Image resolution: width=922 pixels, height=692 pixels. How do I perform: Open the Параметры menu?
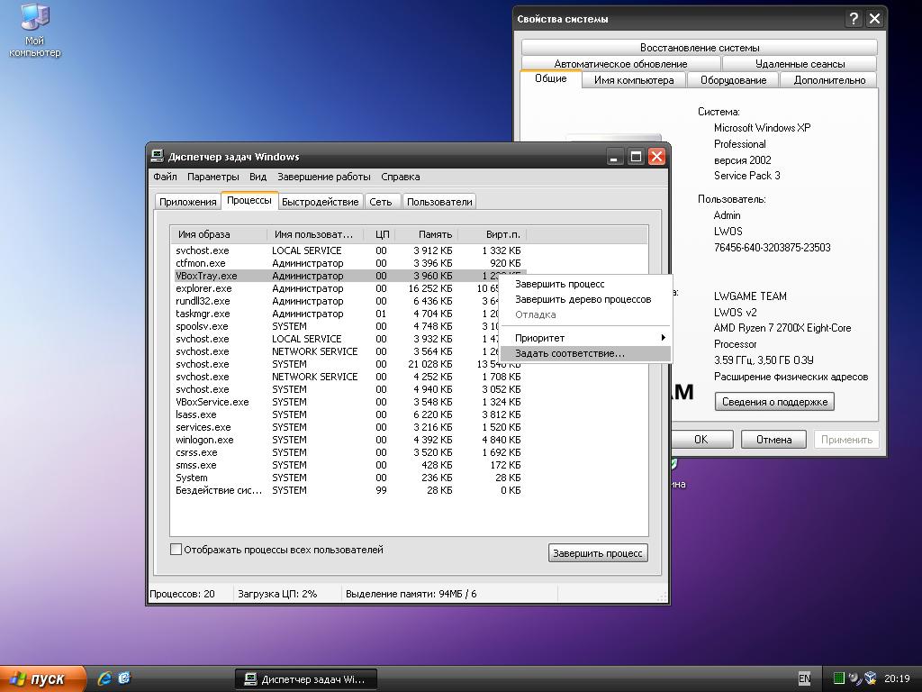point(213,177)
